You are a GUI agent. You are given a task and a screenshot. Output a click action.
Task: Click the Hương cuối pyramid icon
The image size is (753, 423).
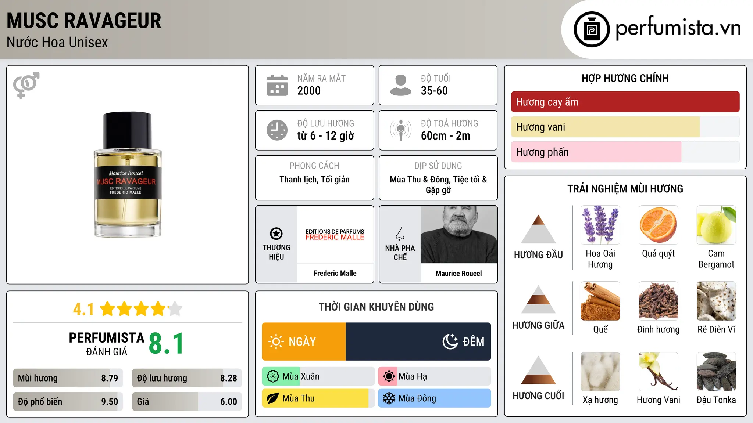538,370
